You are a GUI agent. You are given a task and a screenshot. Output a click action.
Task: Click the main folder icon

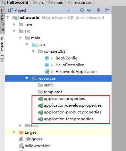point(28,38)
